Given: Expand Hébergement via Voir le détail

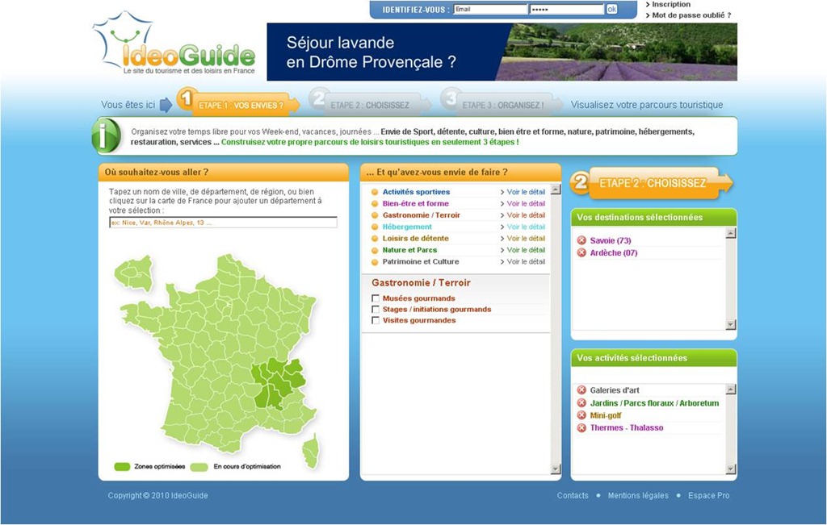Looking at the screenshot, I should click(x=525, y=227).
